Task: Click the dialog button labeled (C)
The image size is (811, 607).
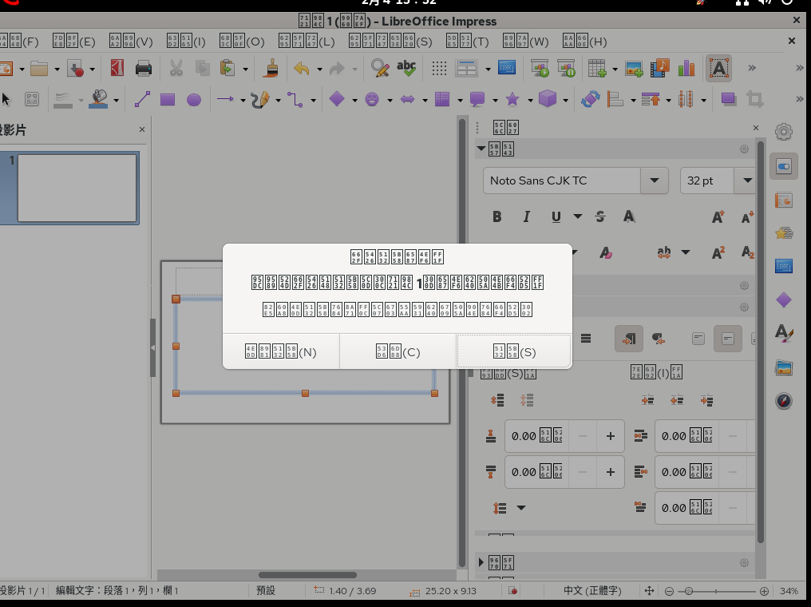Action: [x=398, y=351]
